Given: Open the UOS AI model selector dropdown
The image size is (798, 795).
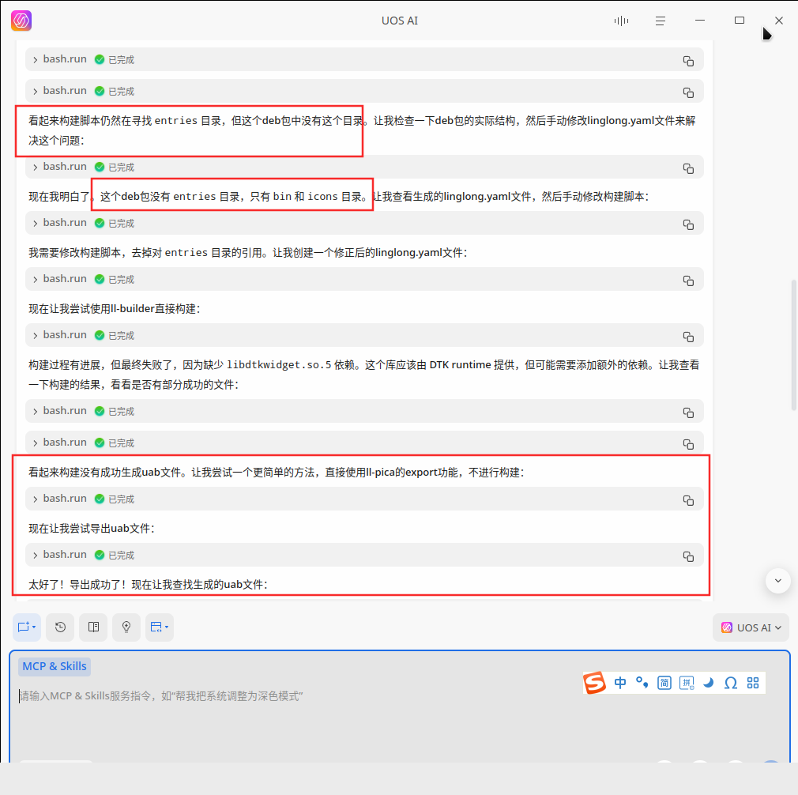Looking at the screenshot, I should pos(751,627).
